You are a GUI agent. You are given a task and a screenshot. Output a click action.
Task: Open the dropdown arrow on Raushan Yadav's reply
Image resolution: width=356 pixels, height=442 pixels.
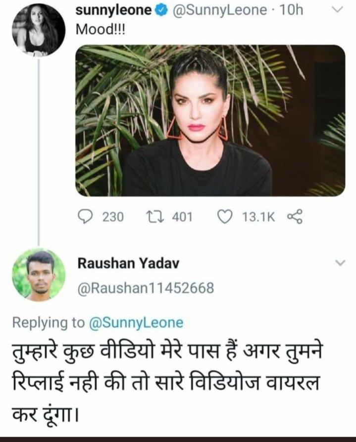pos(340,263)
